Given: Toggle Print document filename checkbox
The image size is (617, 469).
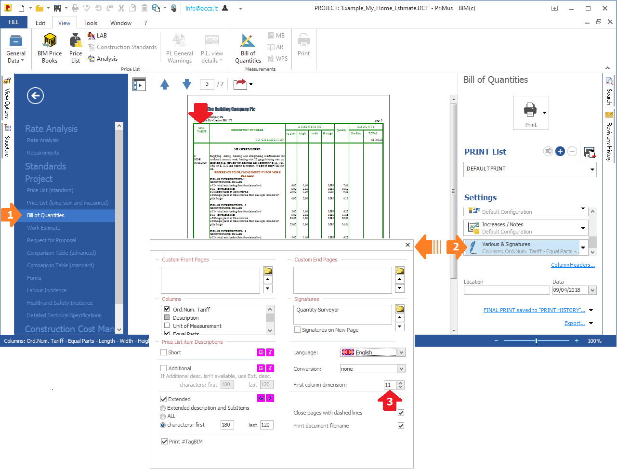Looking at the screenshot, I should (401, 426).
